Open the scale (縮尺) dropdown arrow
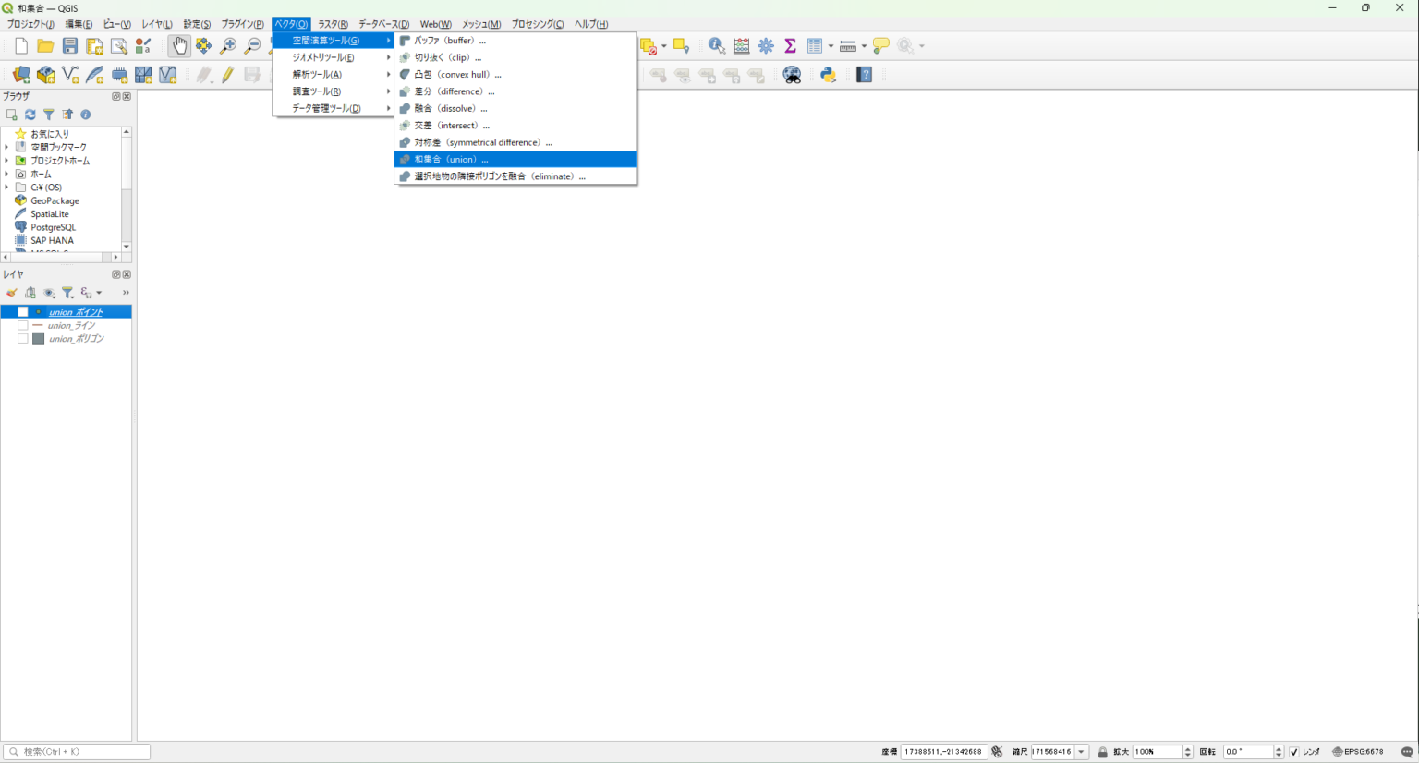The image size is (1419, 763). click(1081, 752)
